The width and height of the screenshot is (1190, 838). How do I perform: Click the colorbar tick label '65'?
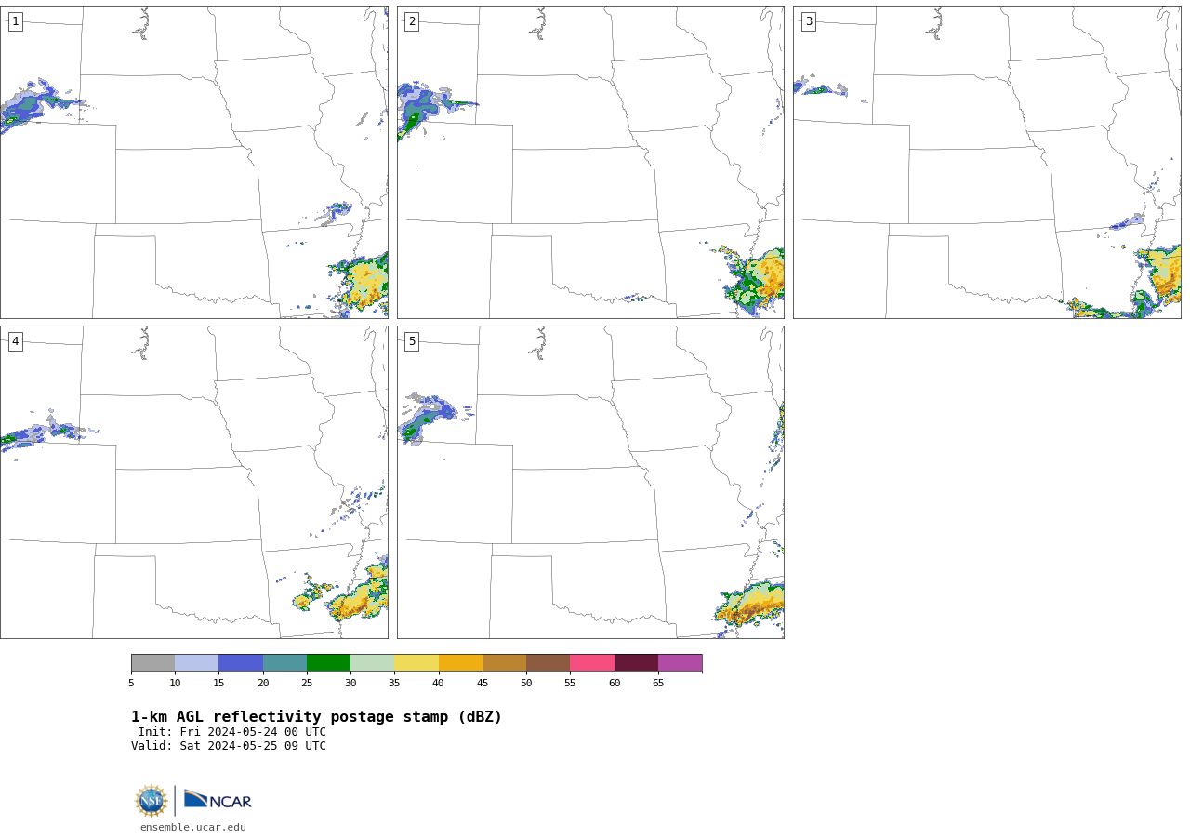click(658, 684)
